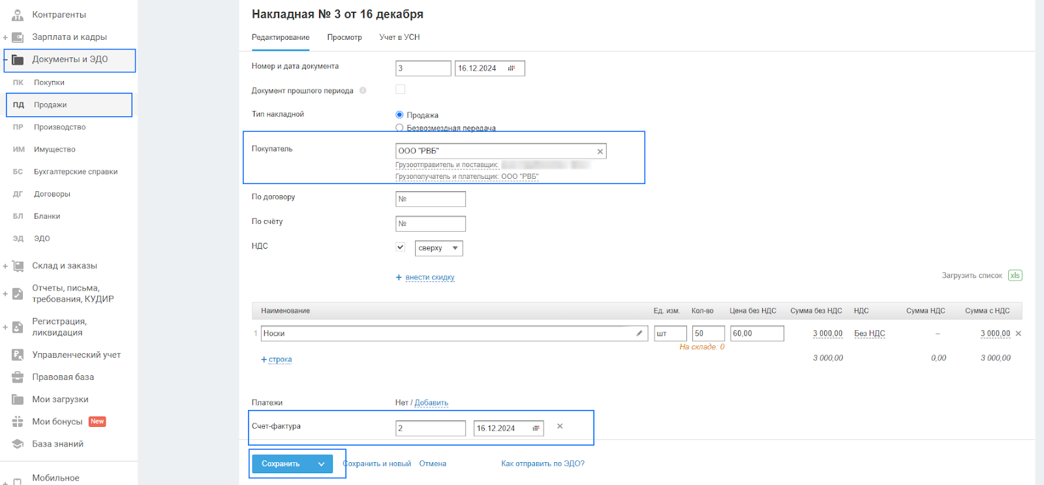Screen dimensions: 1044x485
Task: Click the calendar icon next to document date
Action: (512, 69)
